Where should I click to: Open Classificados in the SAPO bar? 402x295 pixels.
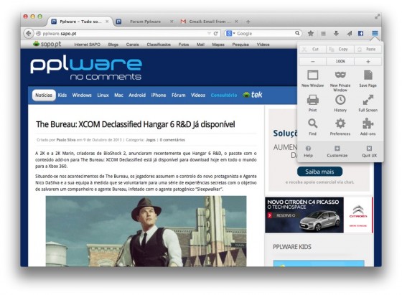pyautogui.click(x=159, y=45)
